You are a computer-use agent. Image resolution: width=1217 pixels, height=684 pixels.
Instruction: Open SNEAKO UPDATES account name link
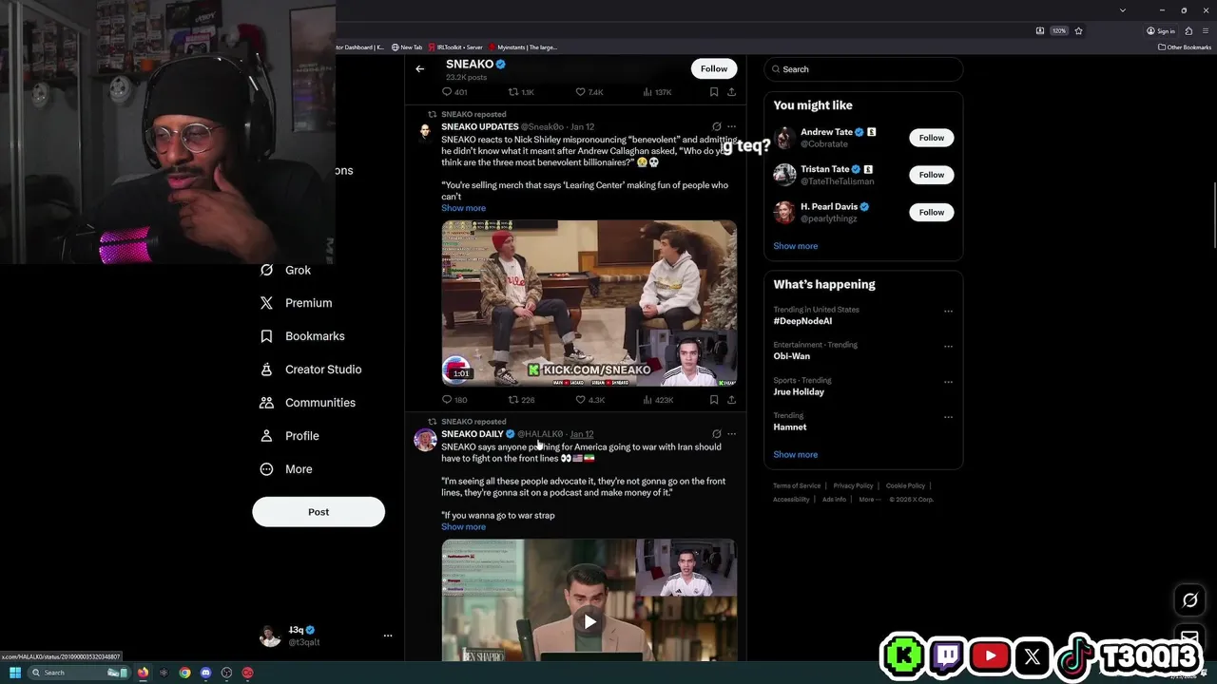click(479, 126)
